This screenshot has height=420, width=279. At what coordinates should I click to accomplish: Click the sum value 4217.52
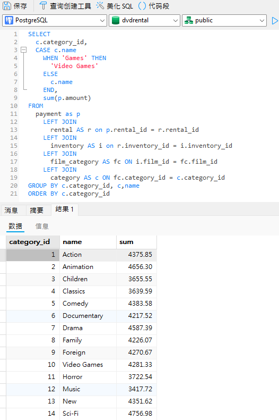136,316
